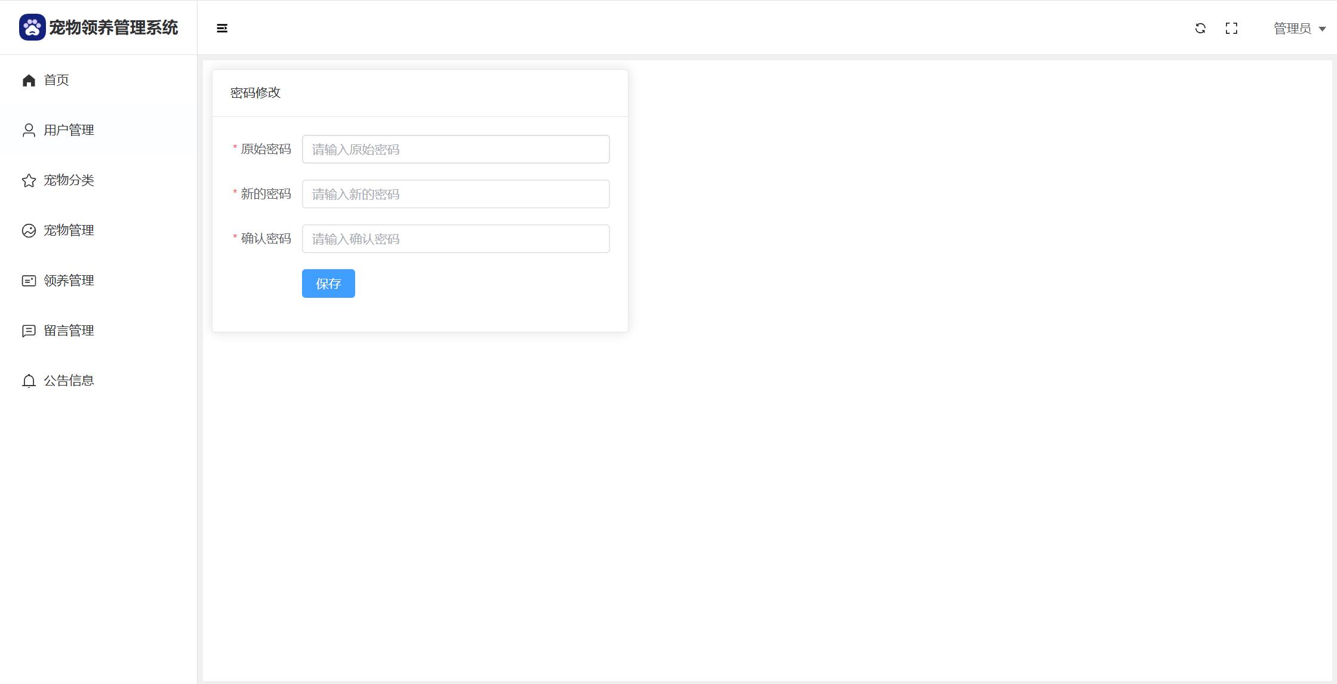This screenshot has width=1337, height=684.
Task: Focus the 确认密码 input field
Action: click(455, 239)
